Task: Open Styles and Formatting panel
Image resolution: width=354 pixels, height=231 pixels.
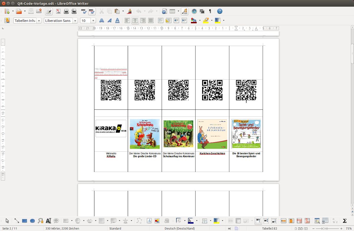Action: pos(7,21)
